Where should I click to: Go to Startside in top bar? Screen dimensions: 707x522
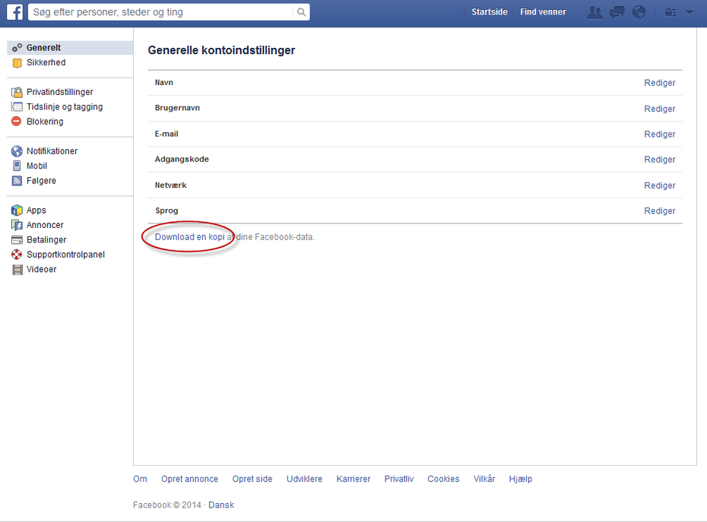tap(490, 12)
